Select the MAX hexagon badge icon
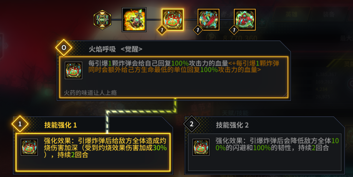This screenshot has height=177, width=353. [x=102, y=20]
